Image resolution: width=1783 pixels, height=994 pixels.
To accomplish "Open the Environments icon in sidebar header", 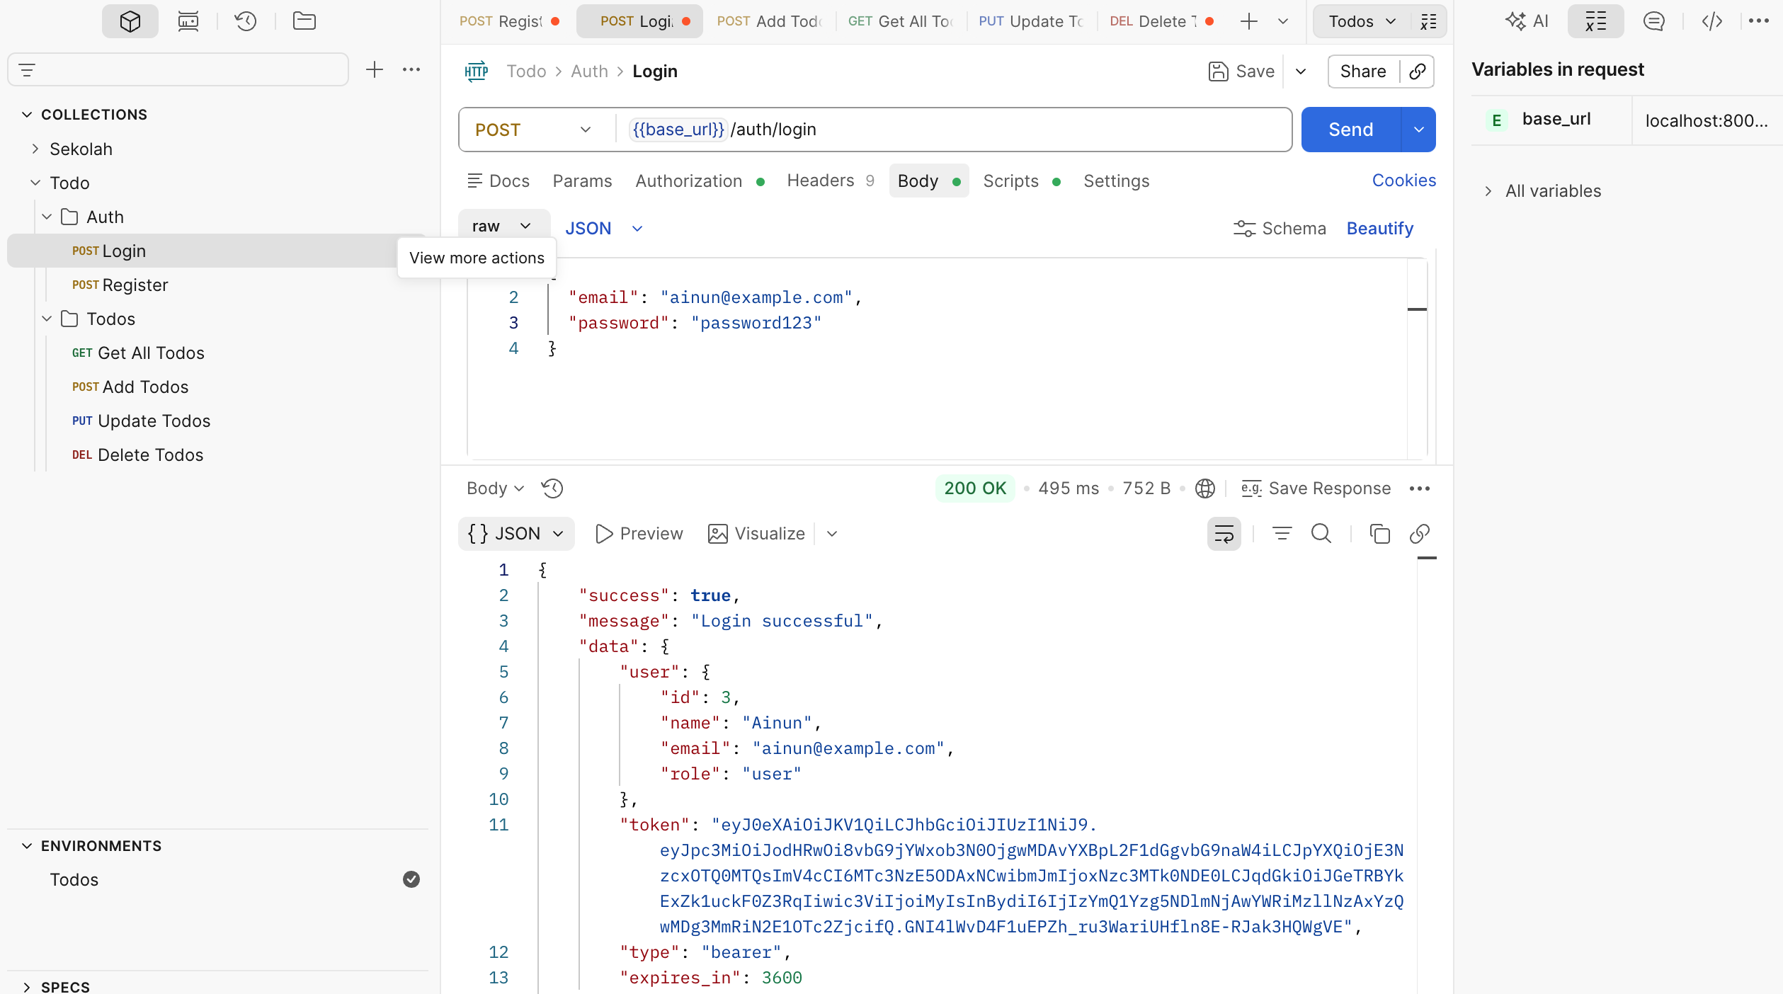I will [188, 21].
